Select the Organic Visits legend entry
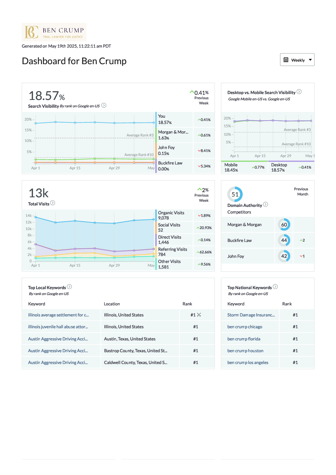 [x=171, y=215]
